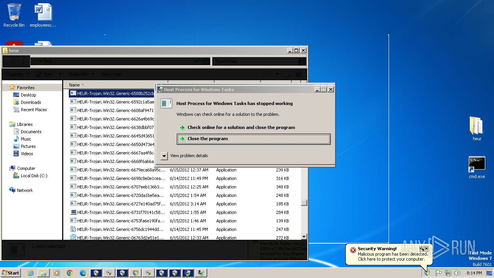Open Downloads in the navigation pane
The image size is (494, 278).
pyautogui.click(x=31, y=102)
